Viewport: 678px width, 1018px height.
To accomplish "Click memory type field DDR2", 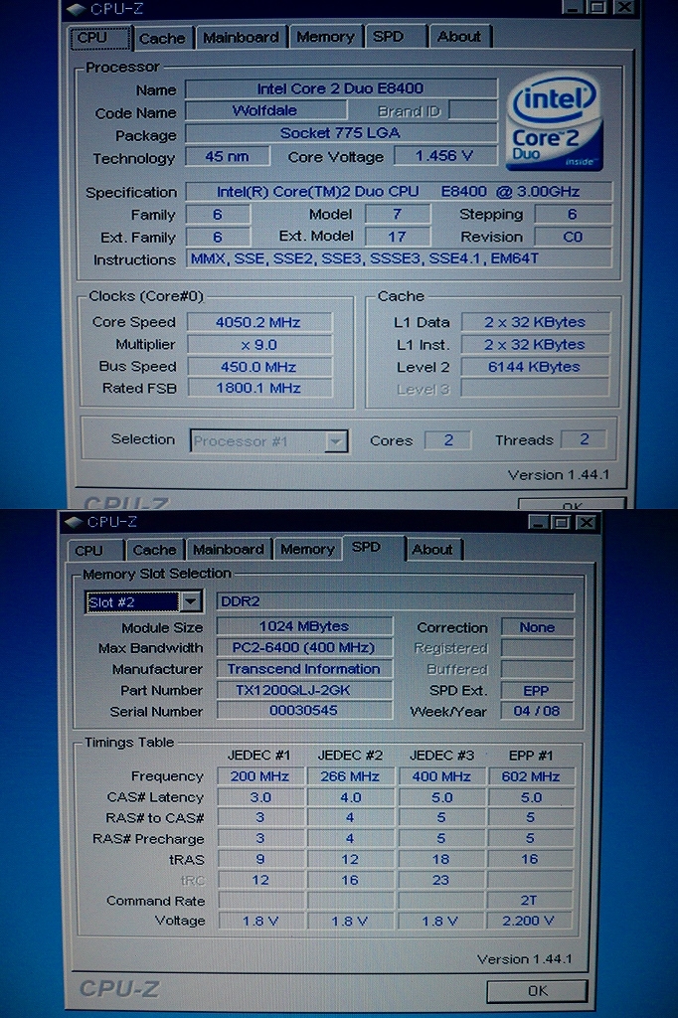I will tap(395, 601).
